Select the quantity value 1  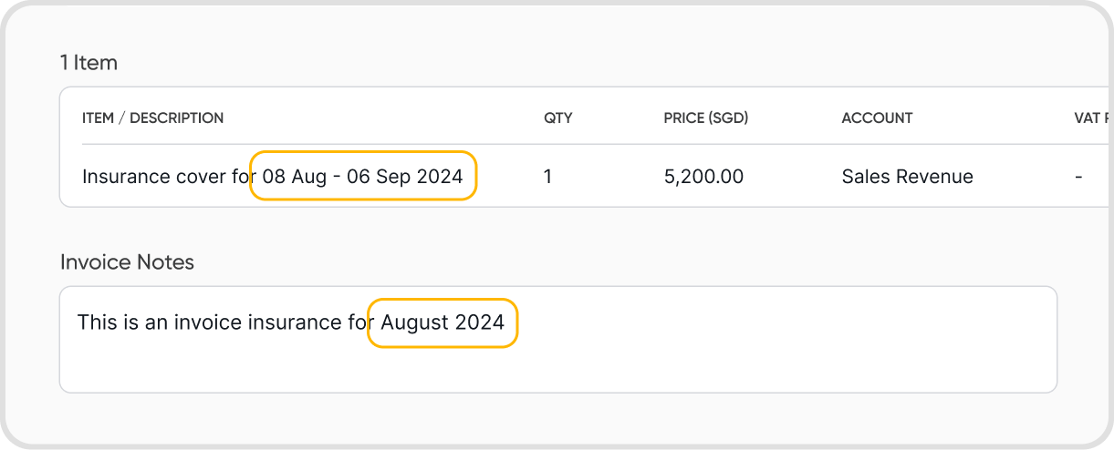tap(547, 177)
